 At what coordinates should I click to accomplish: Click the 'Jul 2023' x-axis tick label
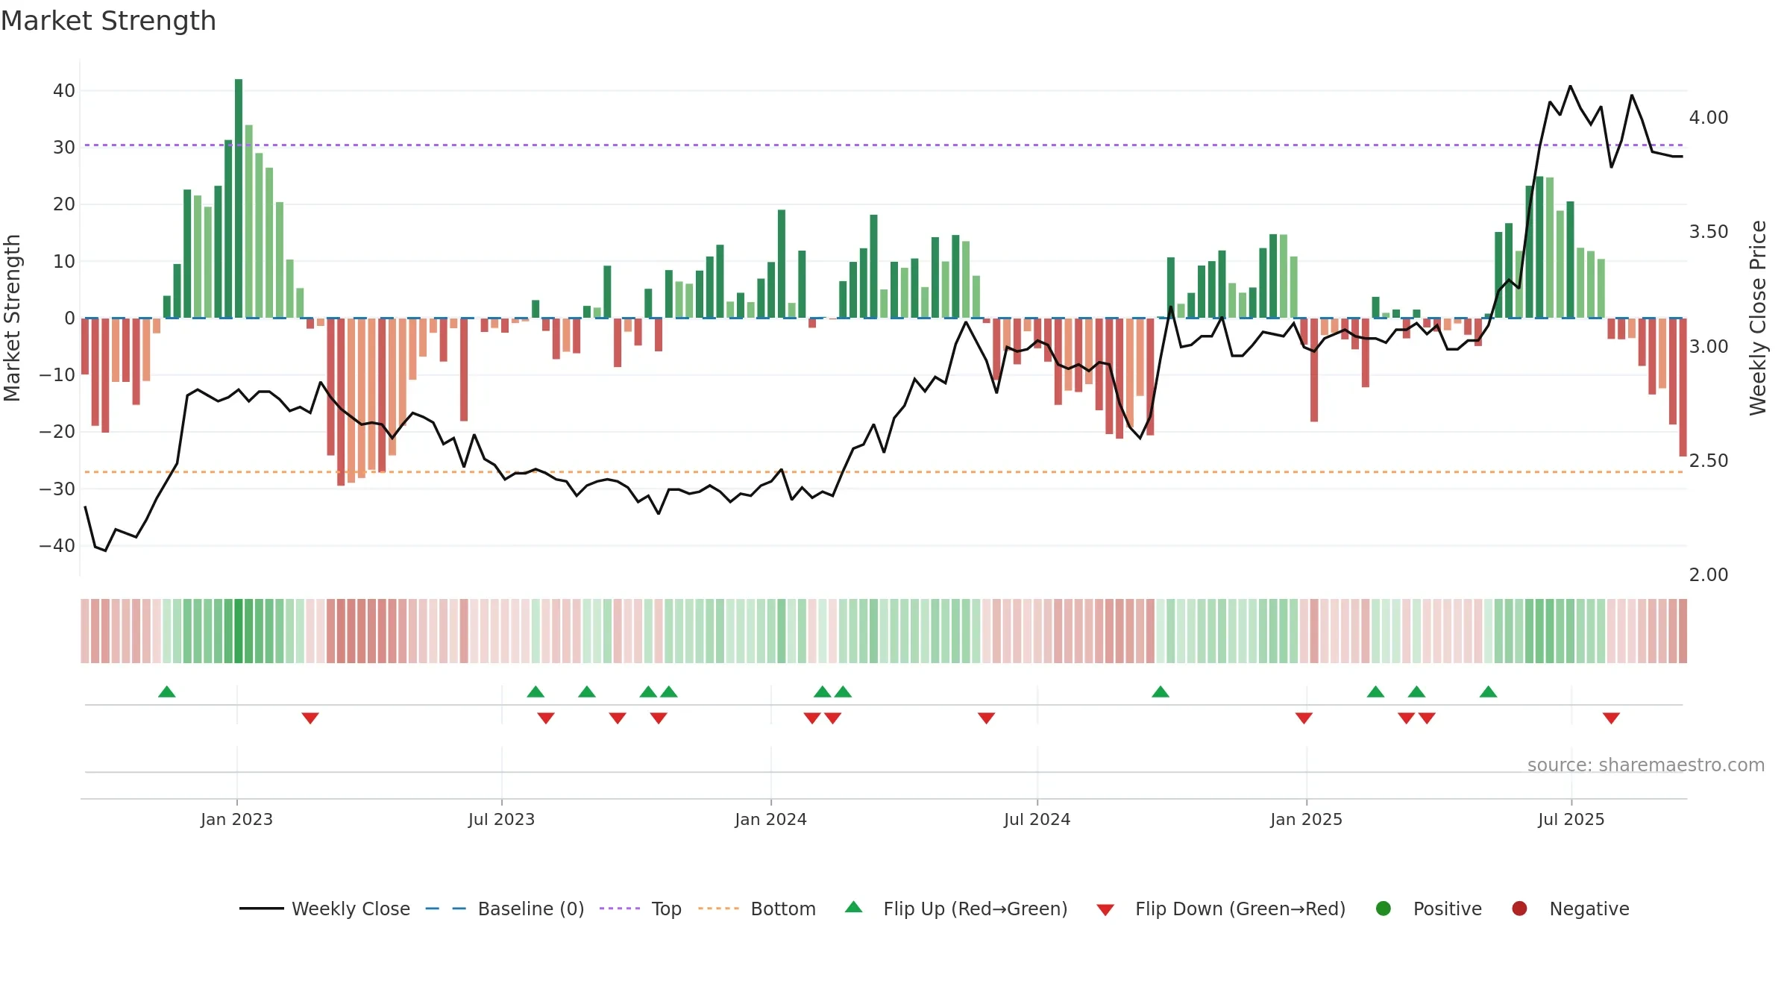(x=501, y=820)
